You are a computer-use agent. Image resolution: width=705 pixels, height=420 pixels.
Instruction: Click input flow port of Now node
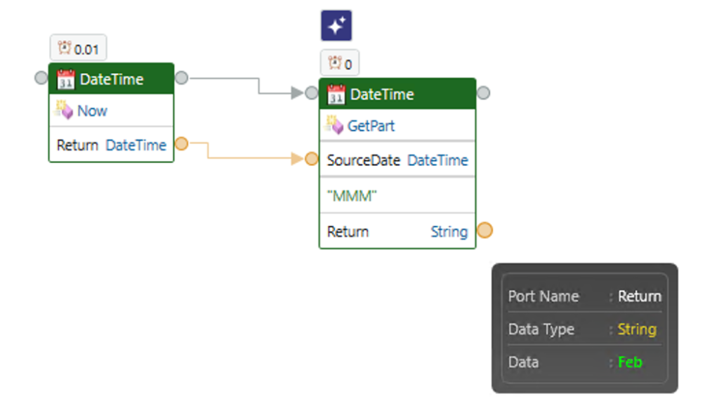click(41, 78)
